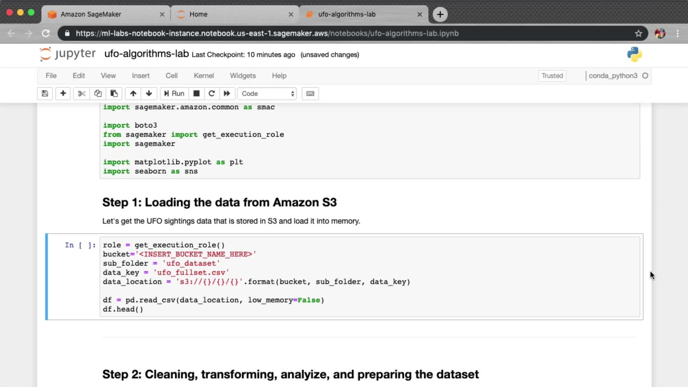Paste cells below icon

coord(114,94)
